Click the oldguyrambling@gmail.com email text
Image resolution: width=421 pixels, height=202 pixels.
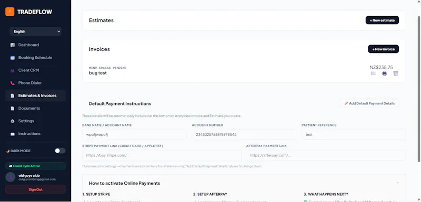37,179
